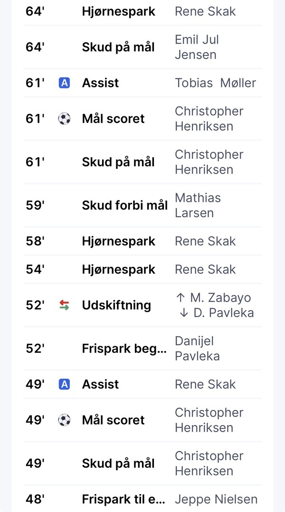Open Jeppe Nielsen player profile

[216, 500]
